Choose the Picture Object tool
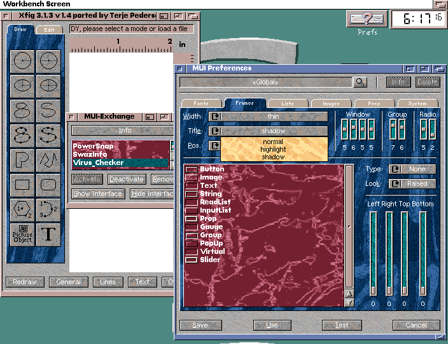Image resolution: width=448 pixels, height=344 pixels. 23,234
